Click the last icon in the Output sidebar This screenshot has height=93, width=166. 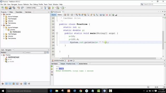tap(52, 75)
